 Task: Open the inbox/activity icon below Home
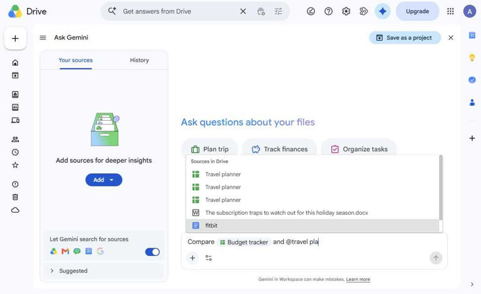pos(15,75)
